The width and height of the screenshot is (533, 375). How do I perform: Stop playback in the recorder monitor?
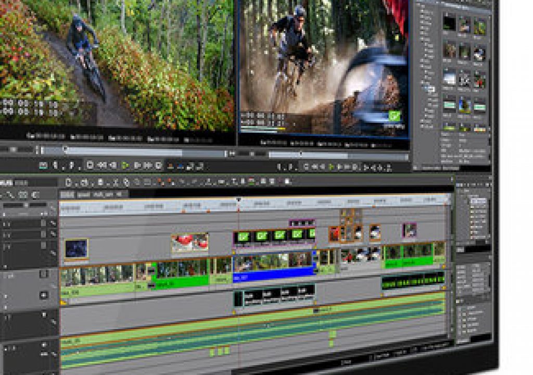coord(306,167)
